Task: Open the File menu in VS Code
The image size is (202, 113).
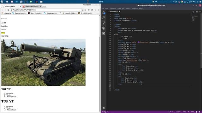Action: coord(103,8)
